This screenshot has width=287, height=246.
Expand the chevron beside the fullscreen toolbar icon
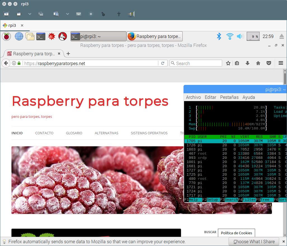[29, 14]
